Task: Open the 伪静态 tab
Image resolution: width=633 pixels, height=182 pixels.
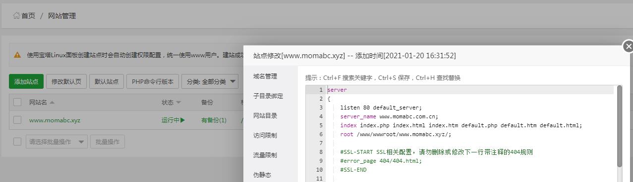Action: click(262, 175)
